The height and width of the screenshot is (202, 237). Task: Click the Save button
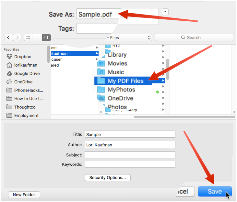tap(215, 191)
